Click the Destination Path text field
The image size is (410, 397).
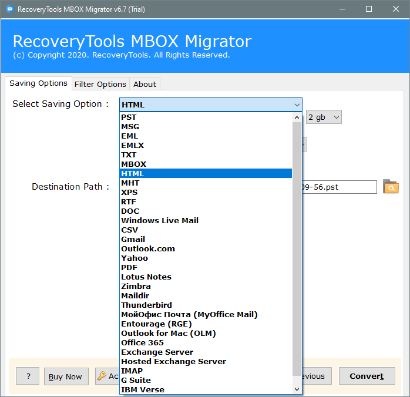point(340,187)
